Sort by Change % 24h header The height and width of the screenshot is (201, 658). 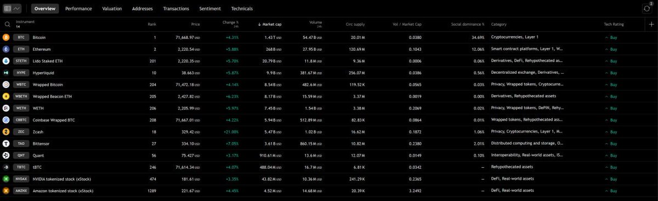(230, 24)
